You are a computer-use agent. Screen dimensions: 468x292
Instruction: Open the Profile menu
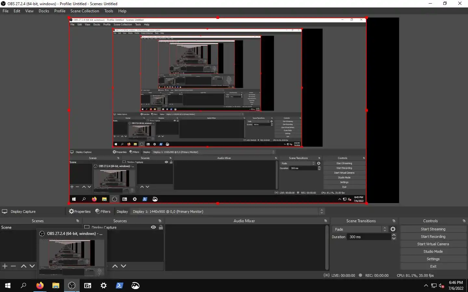[60, 11]
